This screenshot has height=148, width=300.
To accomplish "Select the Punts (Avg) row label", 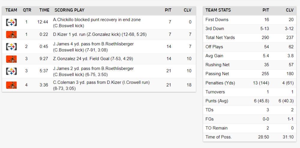I will (217, 101).
